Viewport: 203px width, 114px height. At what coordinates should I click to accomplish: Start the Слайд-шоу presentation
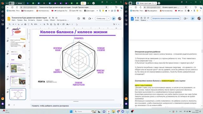(101, 18)
